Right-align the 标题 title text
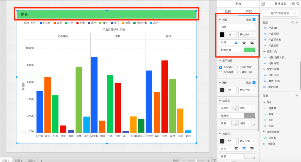301x162 pixels. 252,42
